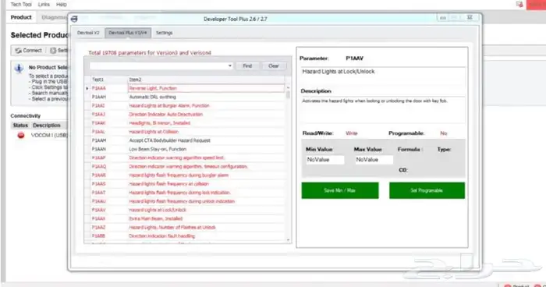
Task: Open the Links menu
Action: tap(44, 5)
